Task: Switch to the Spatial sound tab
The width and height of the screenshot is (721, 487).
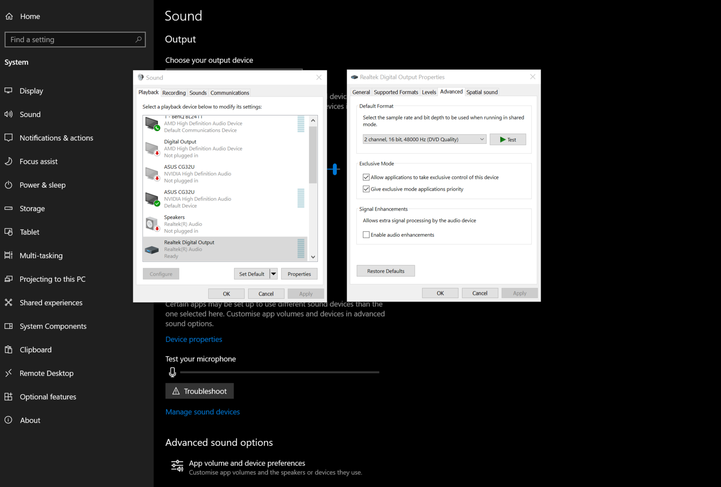Action: (x=482, y=92)
